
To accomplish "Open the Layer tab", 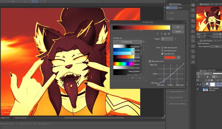I will 203,71.
